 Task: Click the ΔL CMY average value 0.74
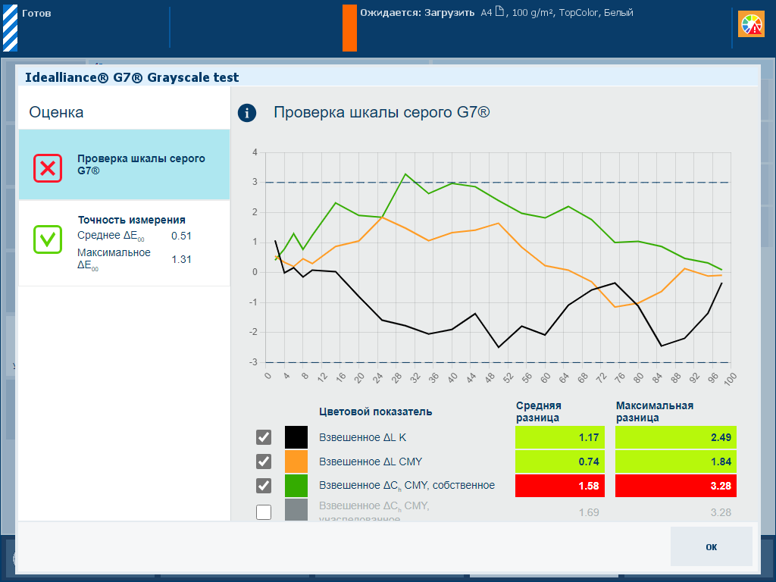[x=560, y=462]
